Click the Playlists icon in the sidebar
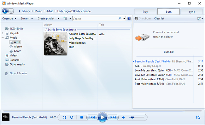 point(7,33)
